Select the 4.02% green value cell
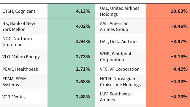190x107 pixels. [x=71, y=26]
